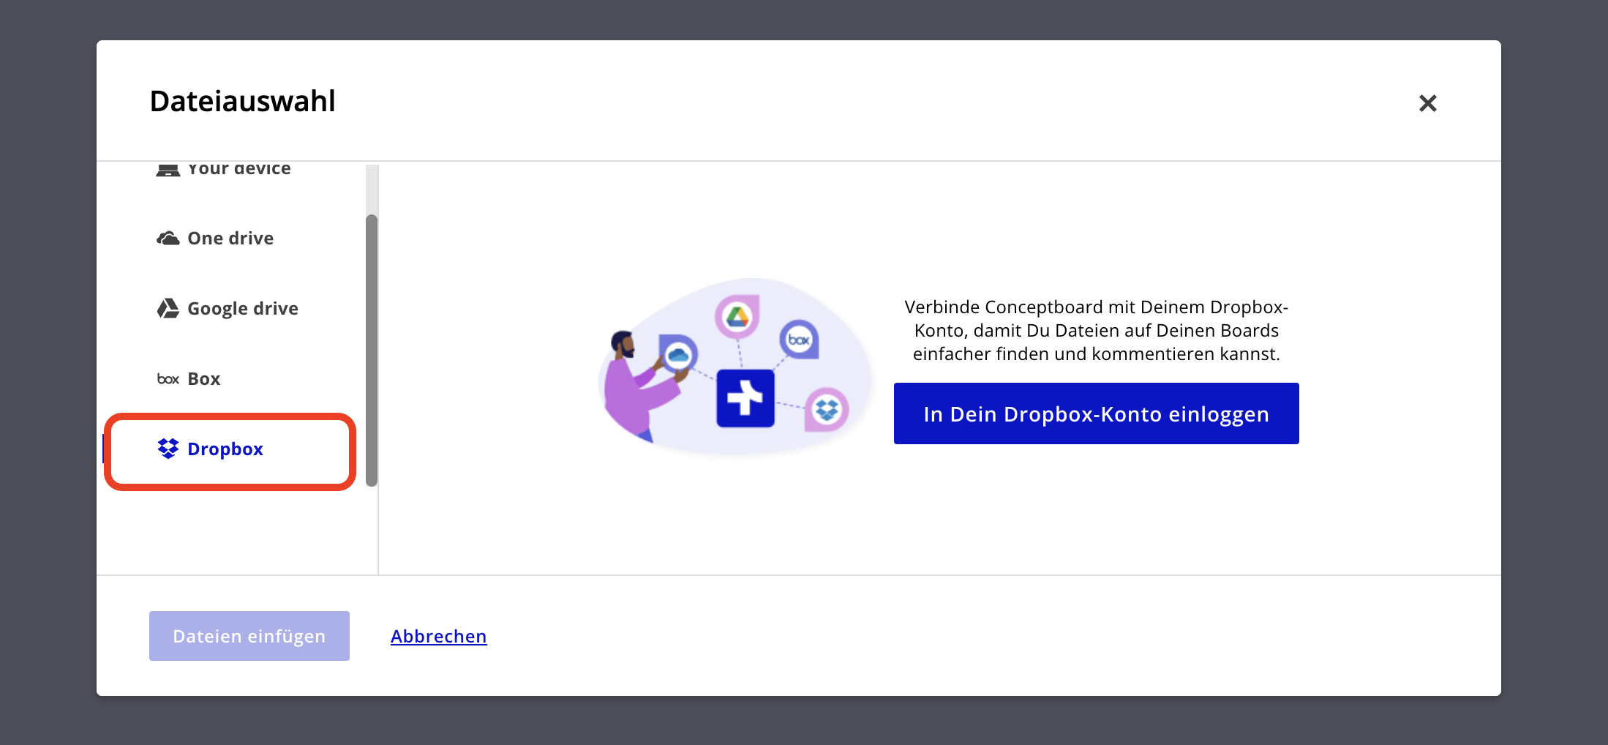
Task: Click the Dropbox bubble in the illustration
Action: point(827,409)
